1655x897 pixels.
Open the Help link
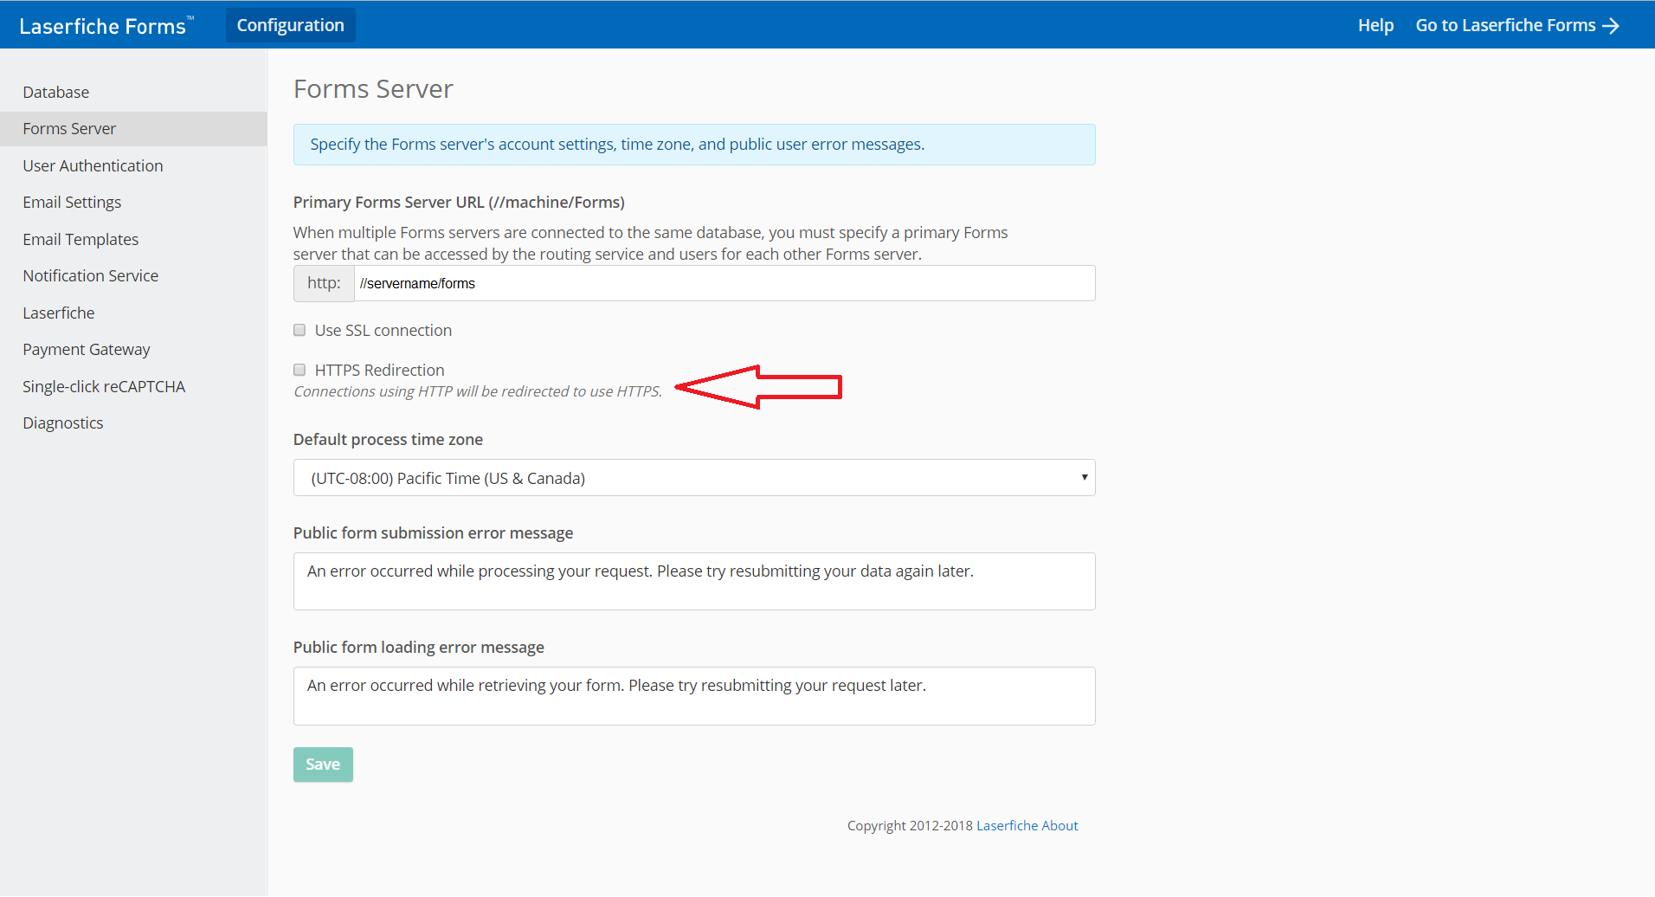1375,25
